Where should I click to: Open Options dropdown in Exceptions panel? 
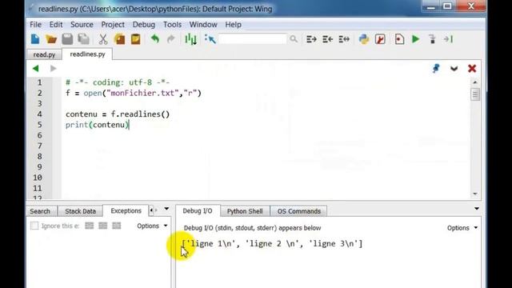pyautogui.click(x=152, y=226)
